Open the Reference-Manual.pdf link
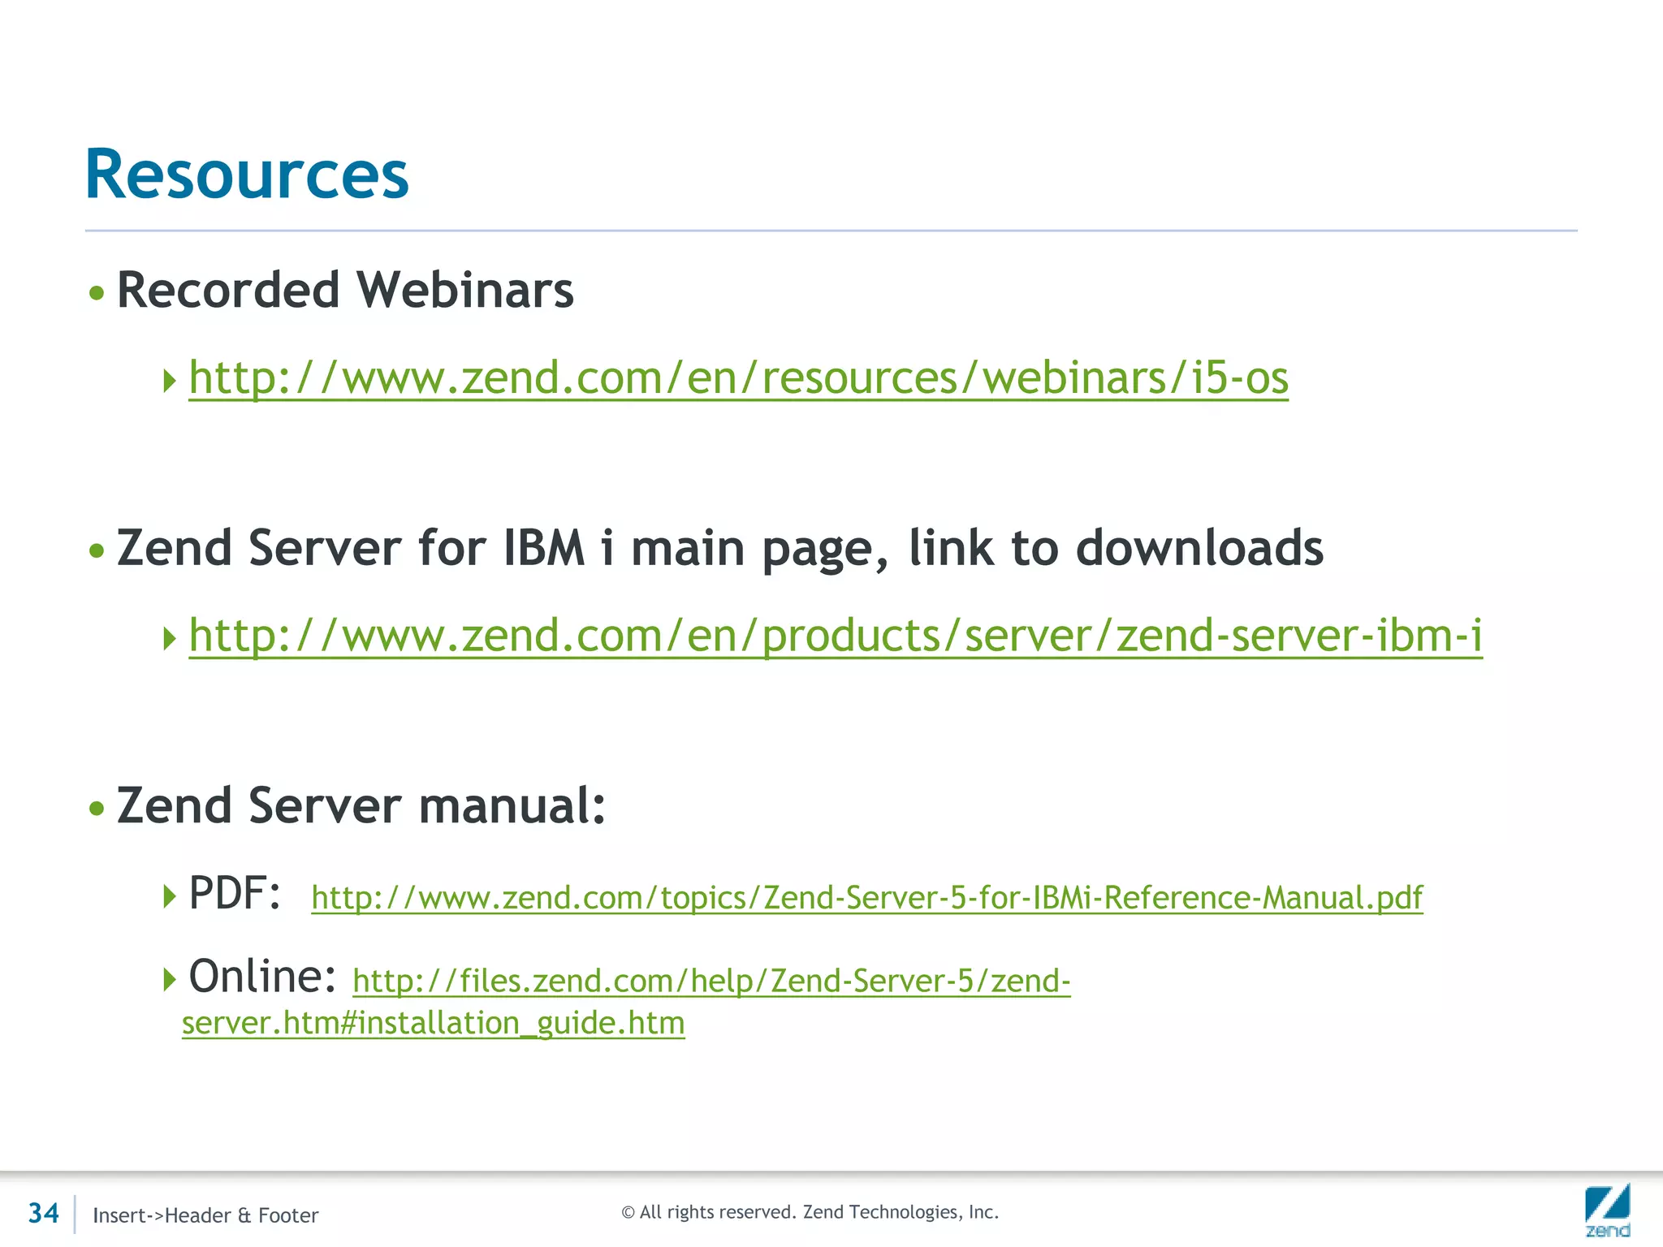This screenshot has height=1247, width=1663. click(x=867, y=898)
